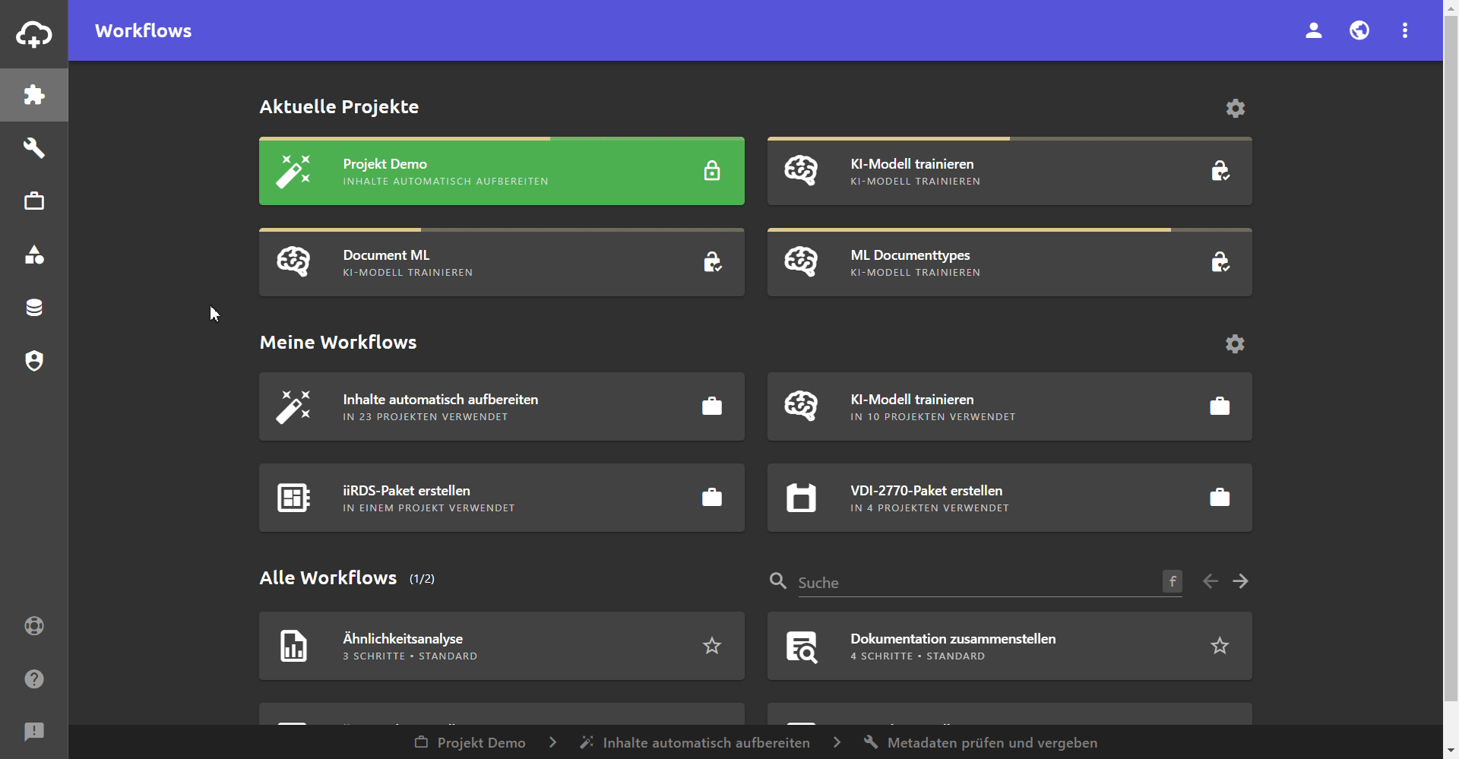The height and width of the screenshot is (759, 1459).
Task: Open the Ähnlichkeitsanalyse workflow card
Action: click(x=502, y=646)
